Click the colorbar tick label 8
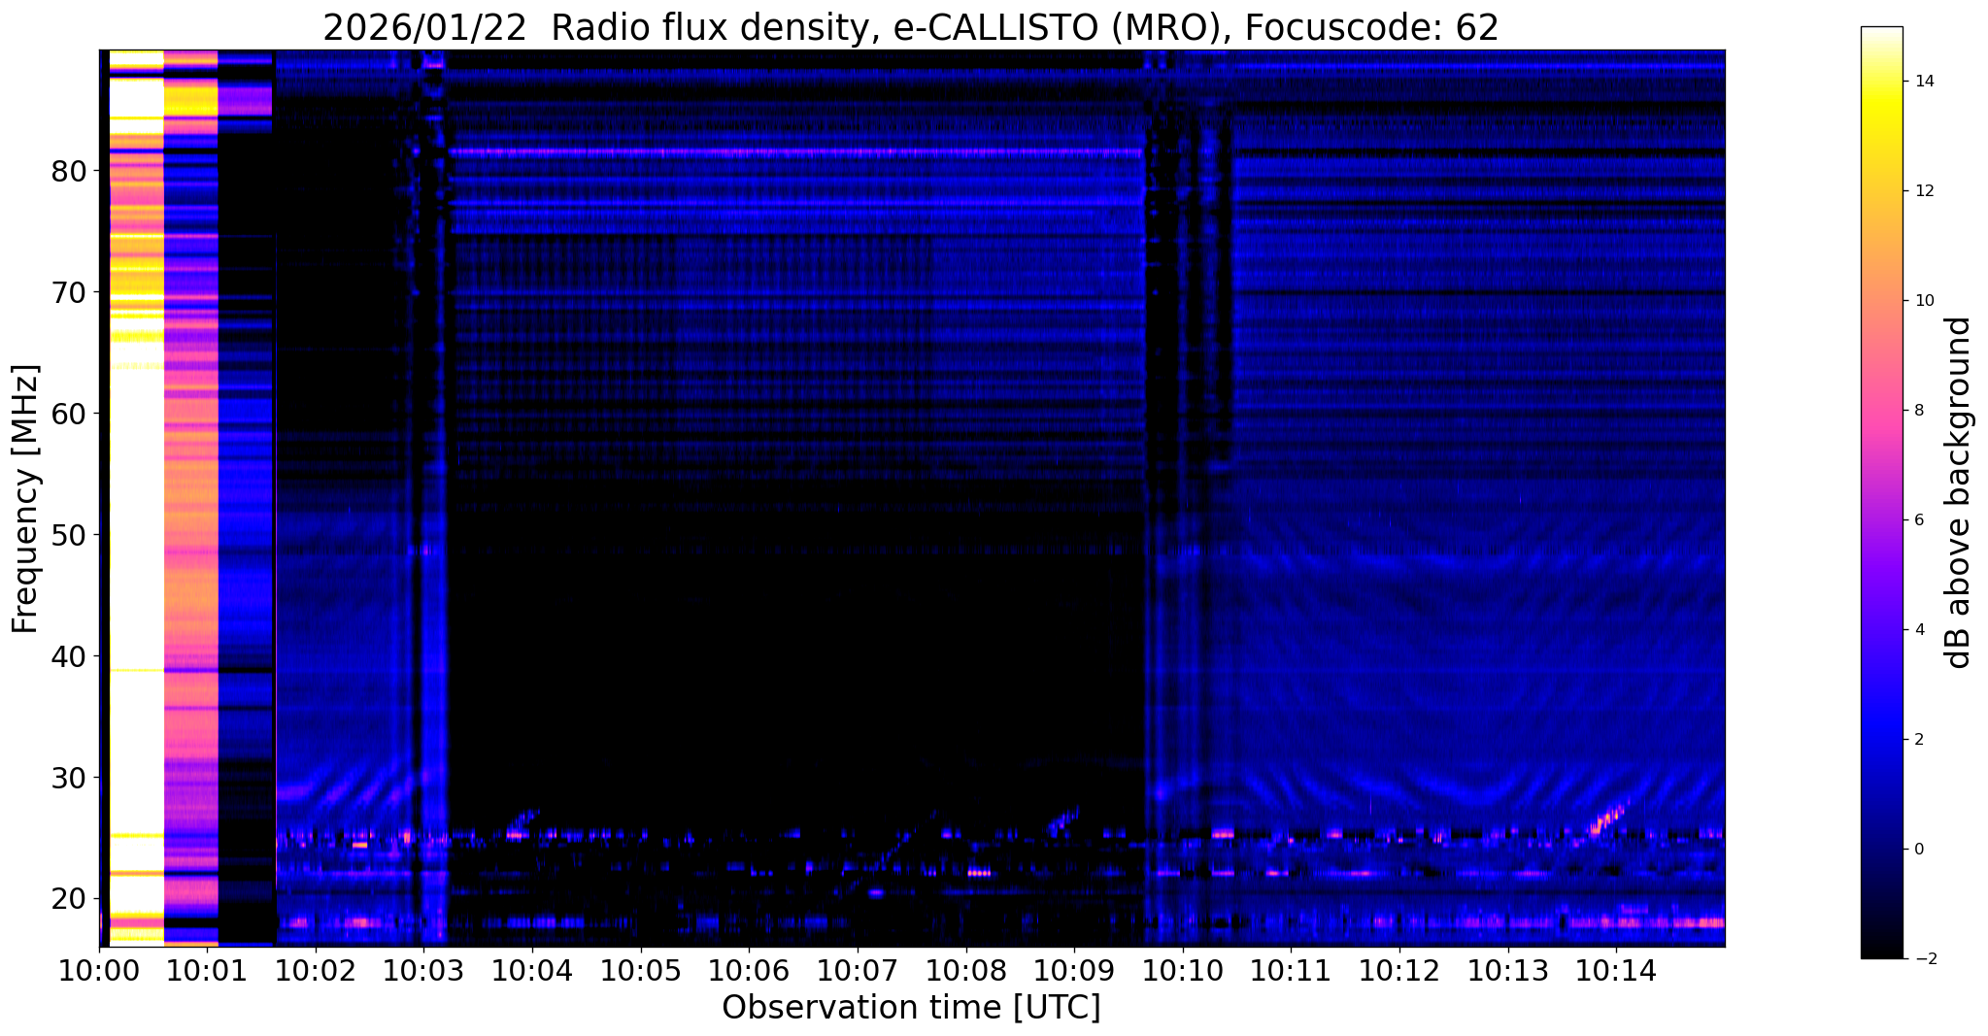This screenshot has width=1988, height=1036. pyautogui.click(x=1918, y=411)
